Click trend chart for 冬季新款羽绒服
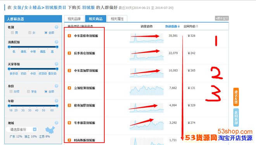256x145 pixels. pyautogui.click(x=147, y=125)
